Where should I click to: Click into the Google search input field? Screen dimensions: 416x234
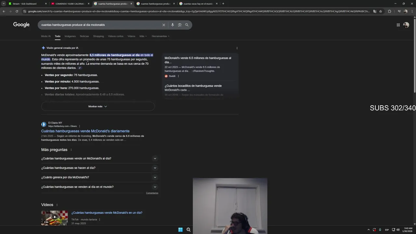(101, 25)
